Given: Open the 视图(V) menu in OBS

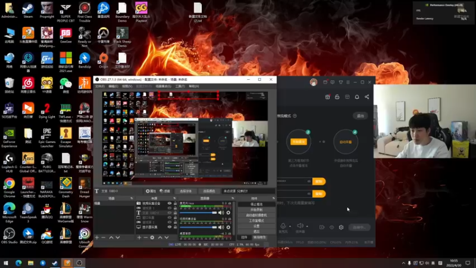Looking at the screenshot, I should 127,86.
